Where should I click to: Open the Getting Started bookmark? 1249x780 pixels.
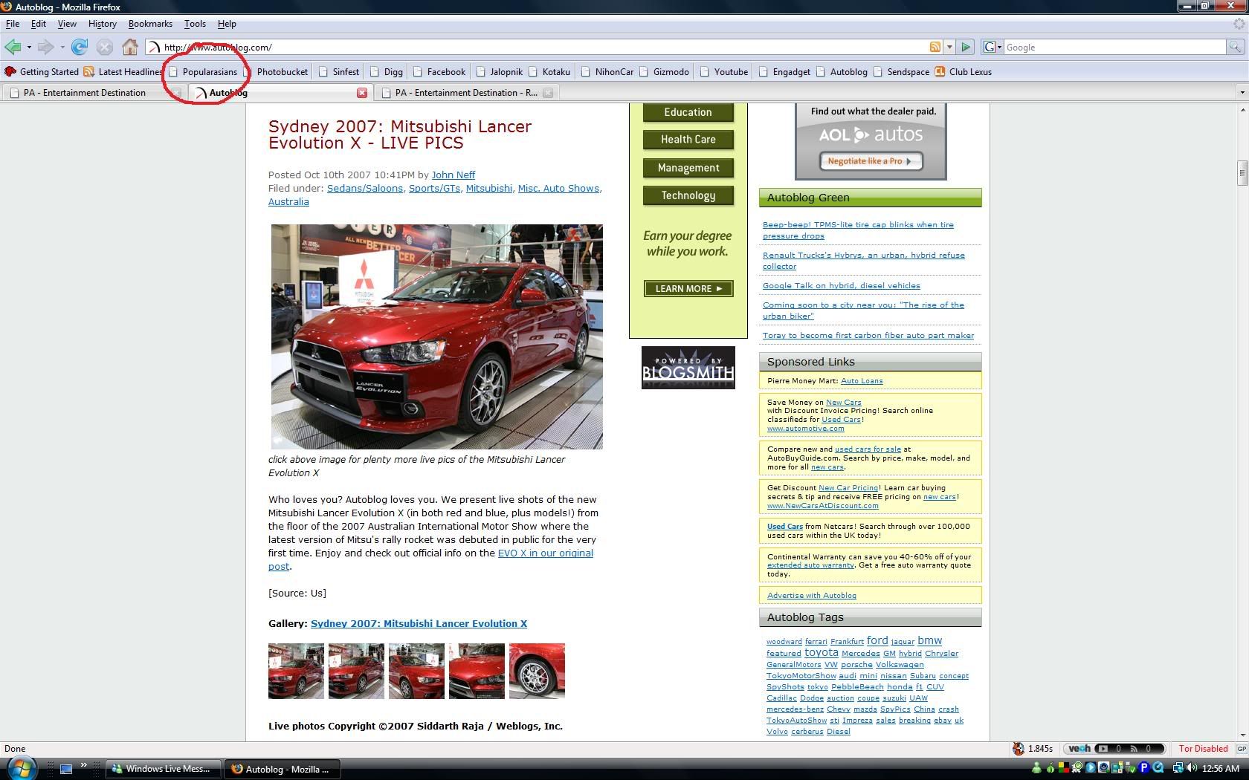[x=42, y=72]
